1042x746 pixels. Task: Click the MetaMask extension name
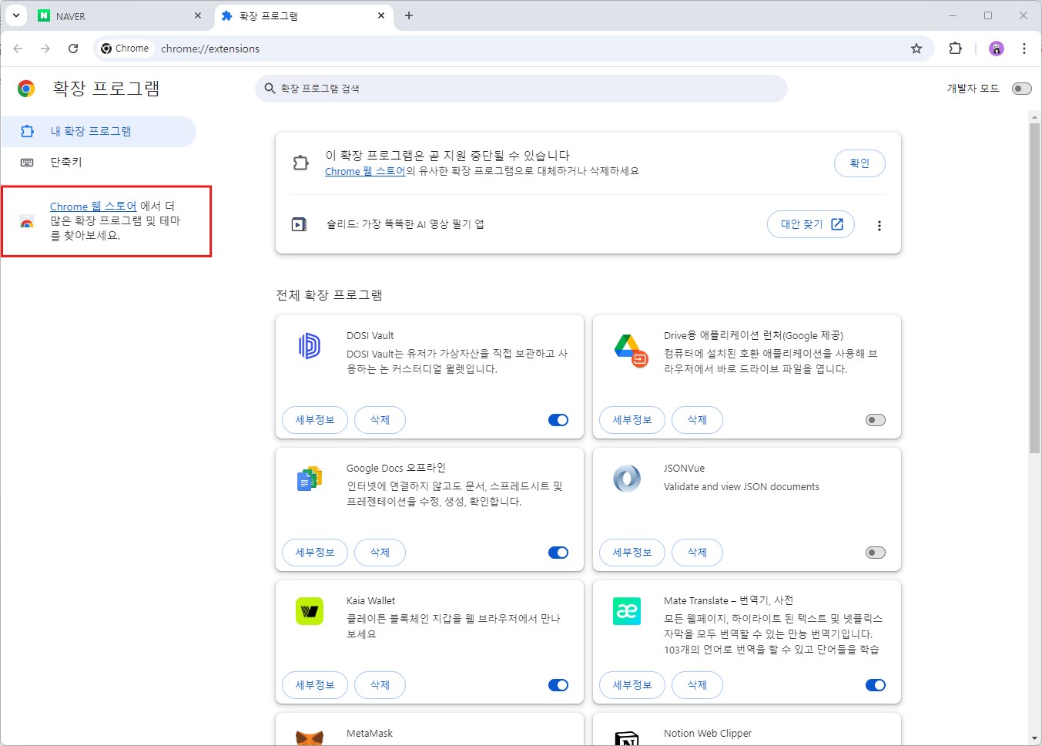coord(370,734)
